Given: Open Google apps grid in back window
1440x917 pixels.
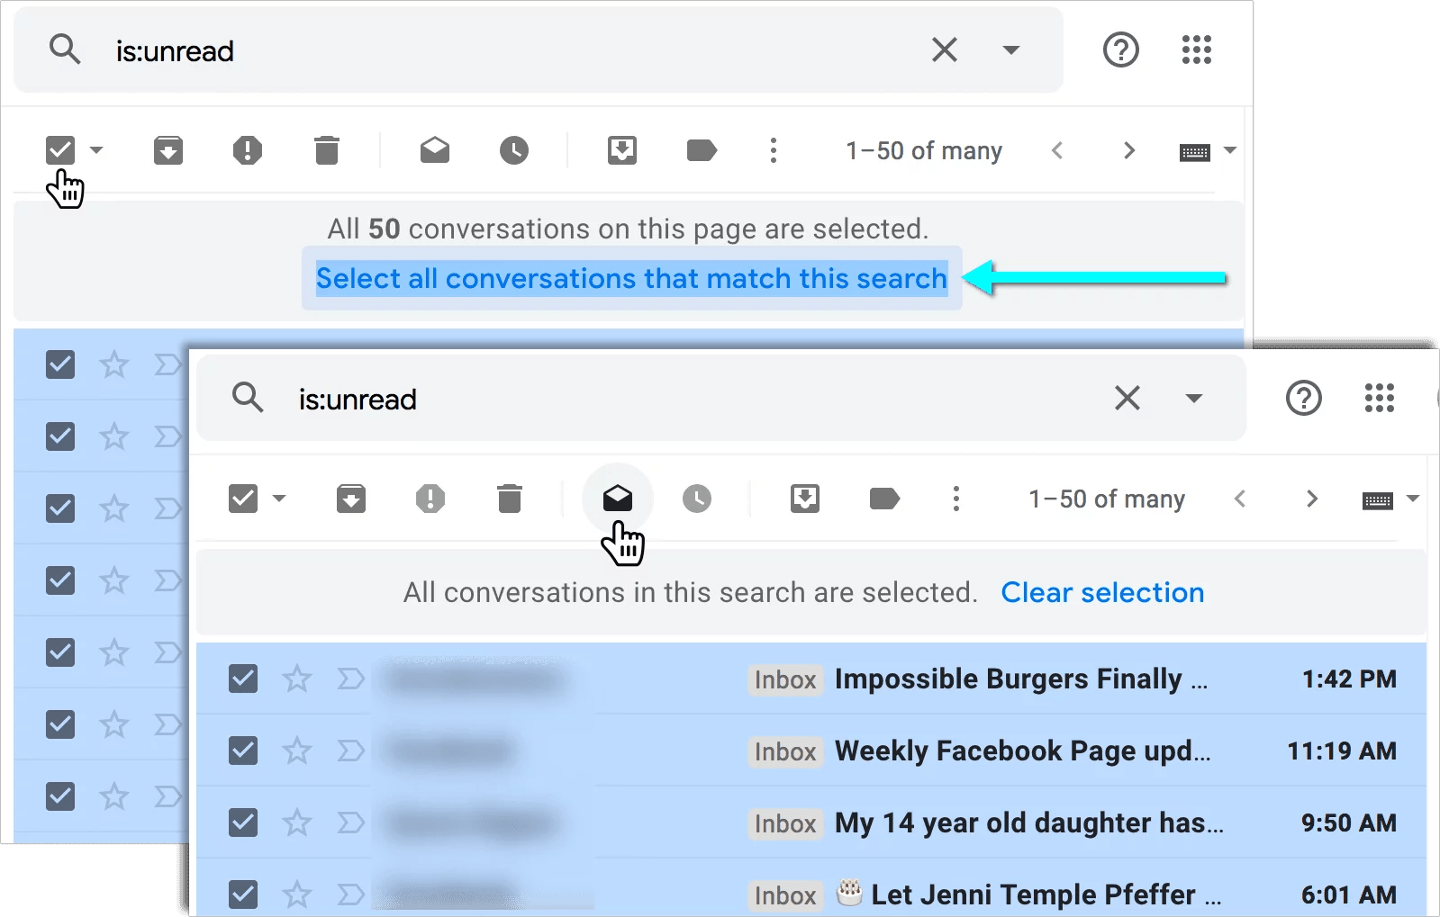Looking at the screenshot, I should [x=1197, y=49].
